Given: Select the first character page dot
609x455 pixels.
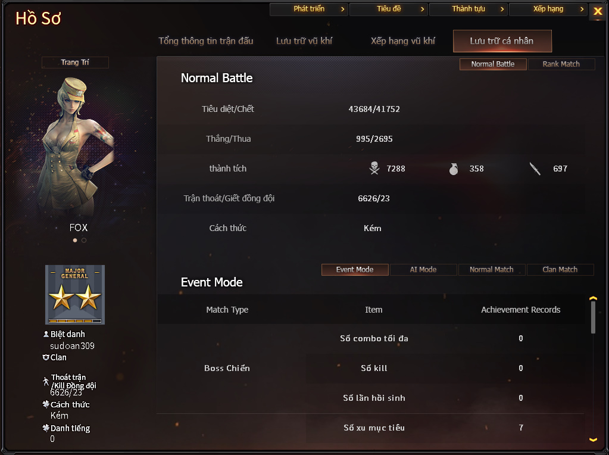Looking at the screenshot, I should coord(75,240).
